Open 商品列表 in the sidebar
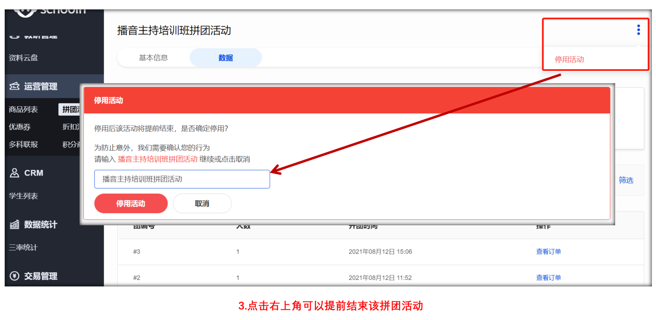The width and height of the screenshot is (656, 320). point(23,109)
